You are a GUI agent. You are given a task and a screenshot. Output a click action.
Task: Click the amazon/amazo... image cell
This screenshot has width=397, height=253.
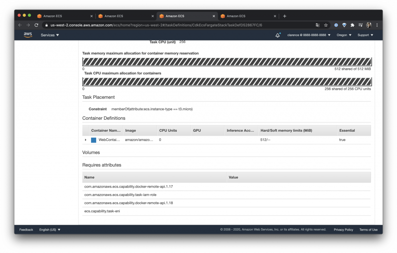tap(139, 139)
